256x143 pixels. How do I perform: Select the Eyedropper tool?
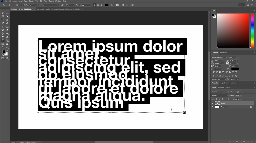click(x=3, y=23)
